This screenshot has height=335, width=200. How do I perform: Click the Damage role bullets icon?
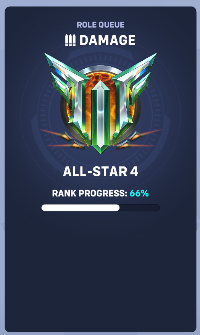[70, 40]
